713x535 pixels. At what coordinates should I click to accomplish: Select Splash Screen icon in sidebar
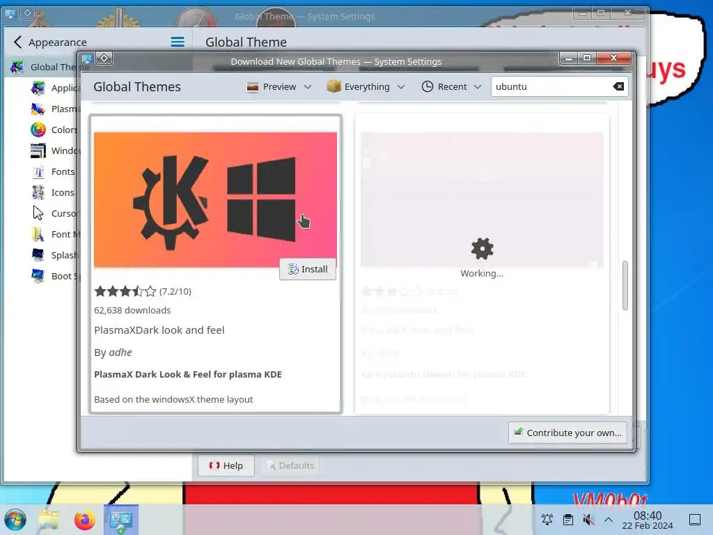(38, 255)
